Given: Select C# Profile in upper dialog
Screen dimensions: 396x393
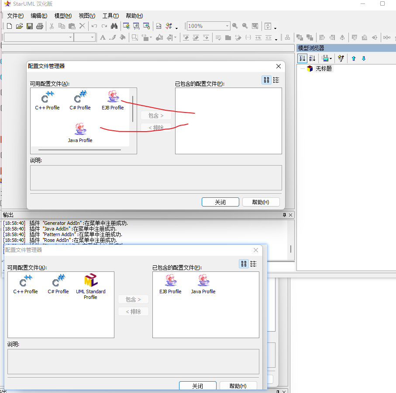Looking at the screenshot, I should (80, 100).
